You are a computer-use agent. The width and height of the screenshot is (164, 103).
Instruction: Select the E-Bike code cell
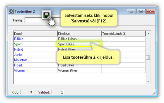tap(35, 39)
